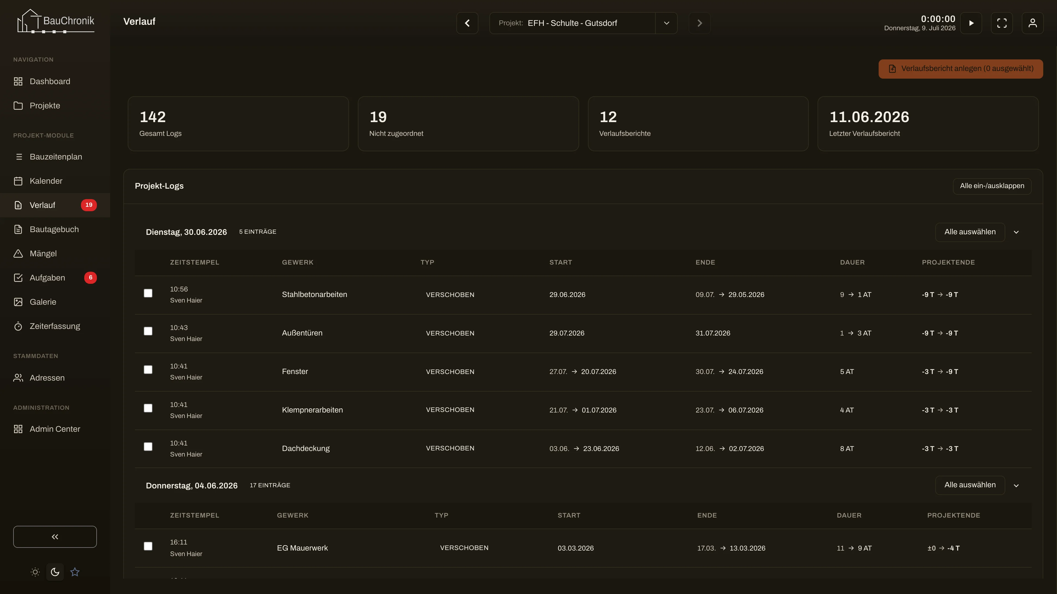Click Alle ein-/ausklappen button
The width and height of the screenshot is (1057, 594).
992,186
